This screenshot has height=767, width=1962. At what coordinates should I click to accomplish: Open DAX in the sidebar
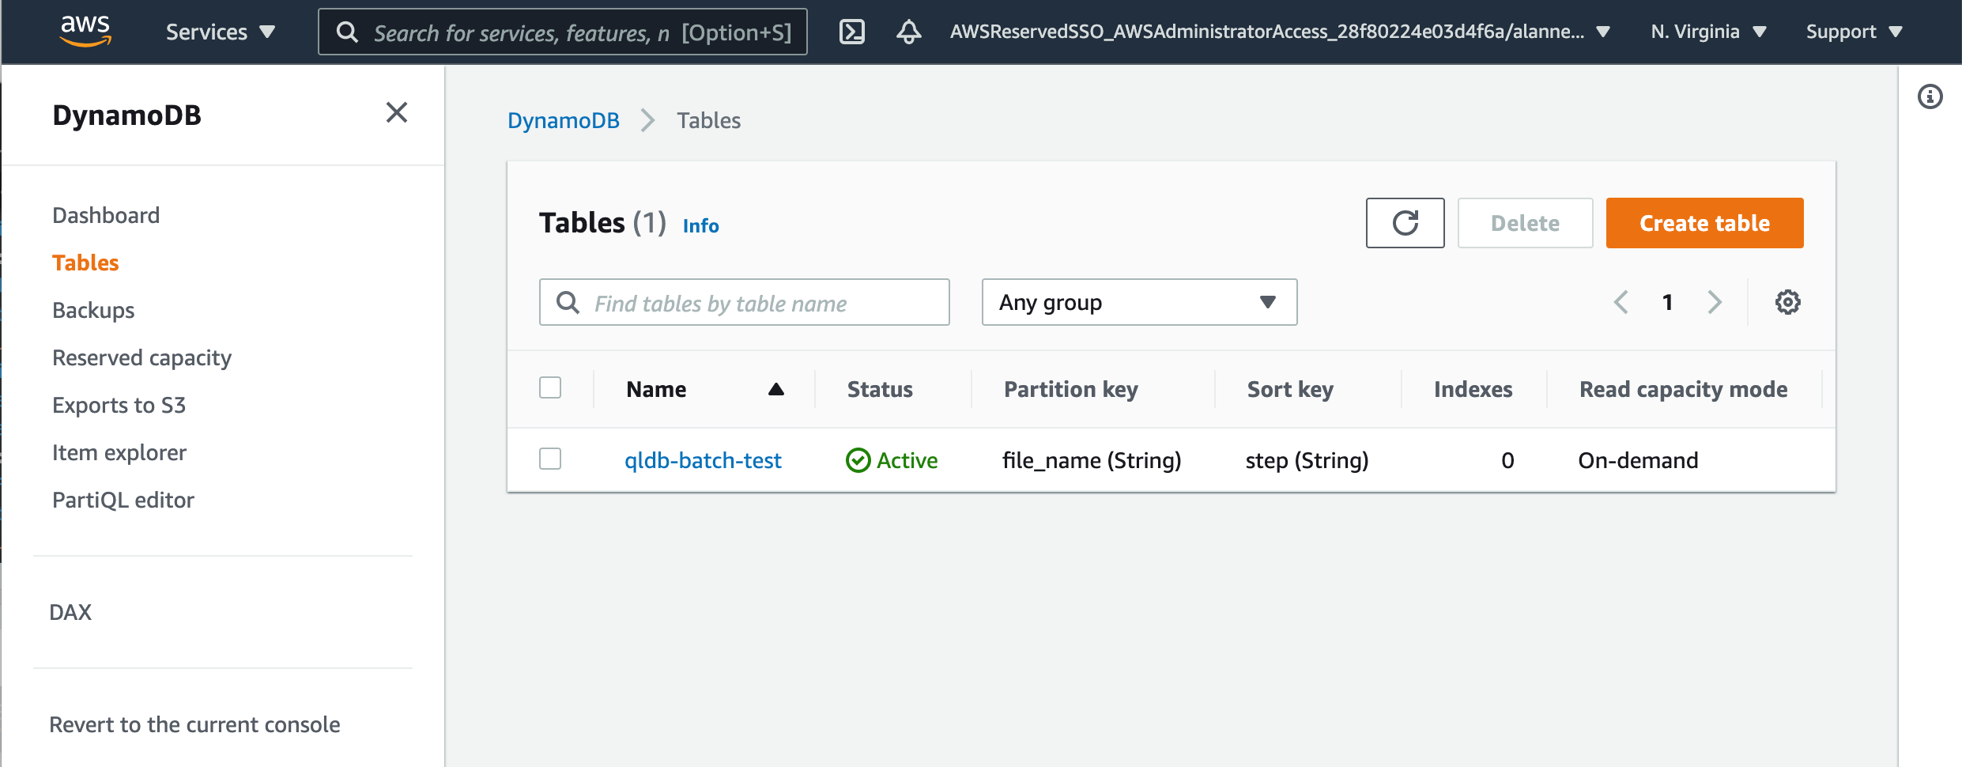(x=70, y=612)
